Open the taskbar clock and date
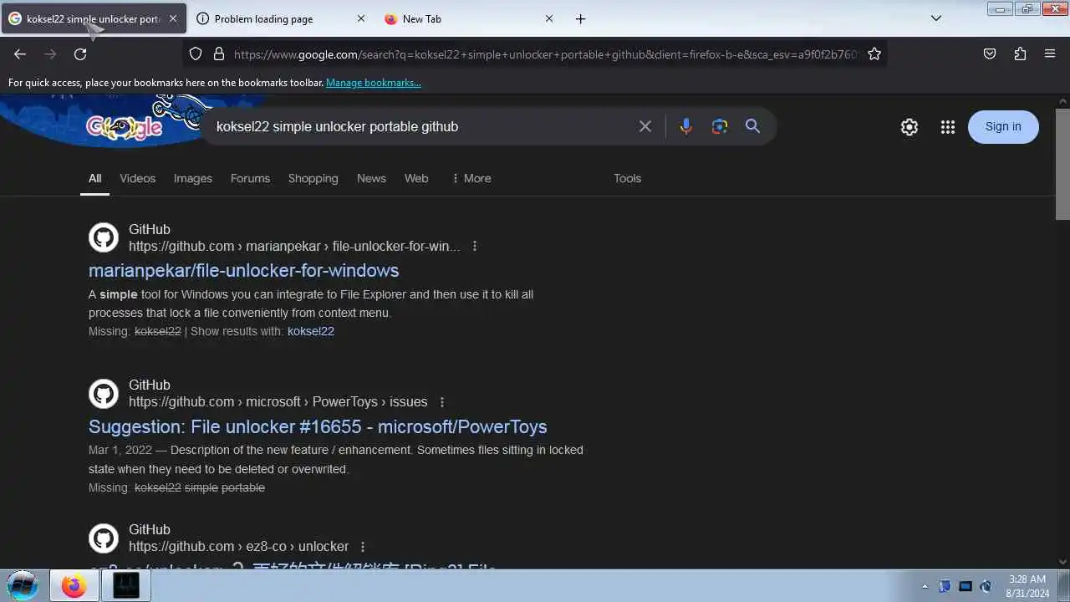 point(1027,586)
